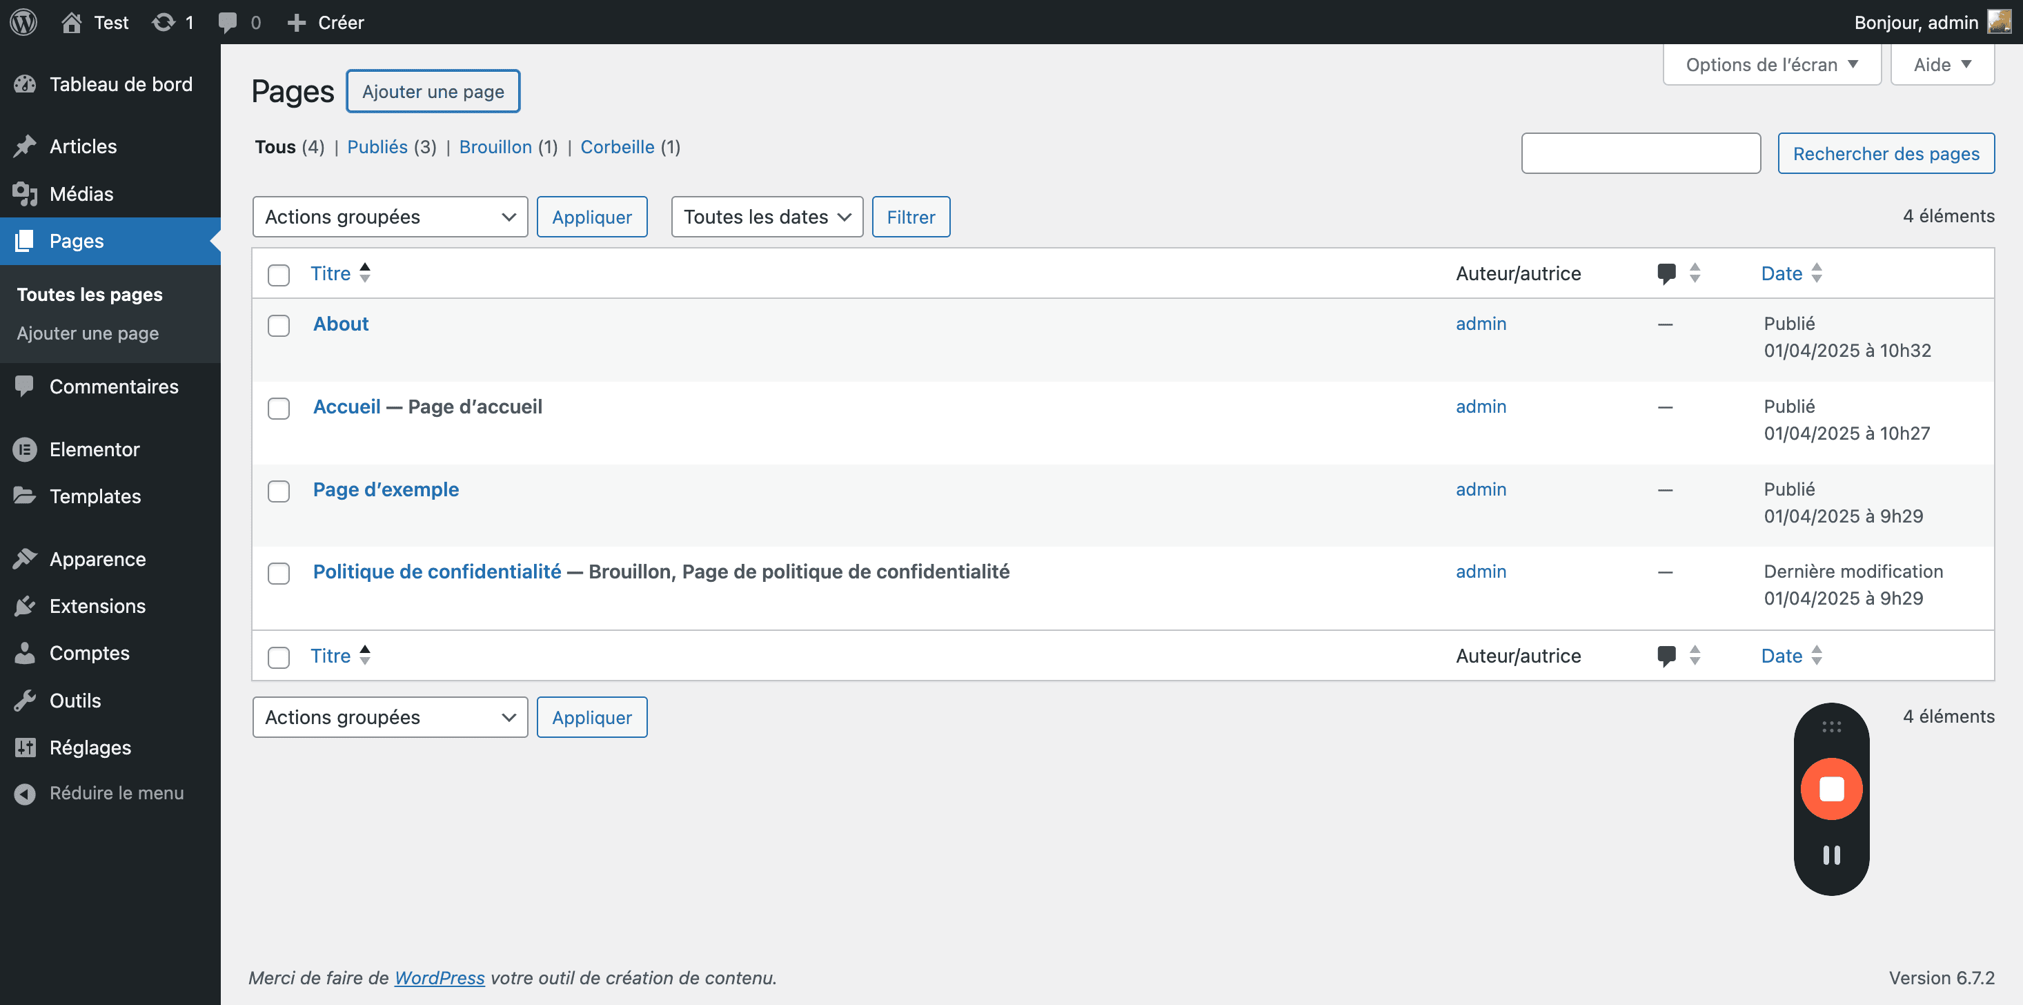Image resolution: width=2023 pixels, height=1005 pixels.
Task: Click the Ajouter une page button
Action: tap(433, 91)
